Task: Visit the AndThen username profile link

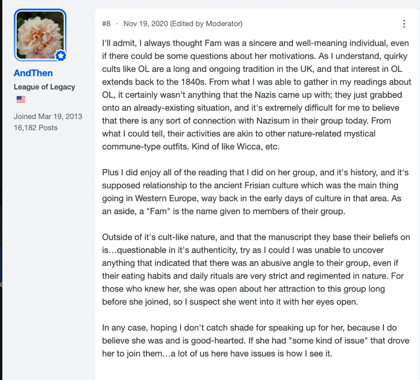Action: 33,73
